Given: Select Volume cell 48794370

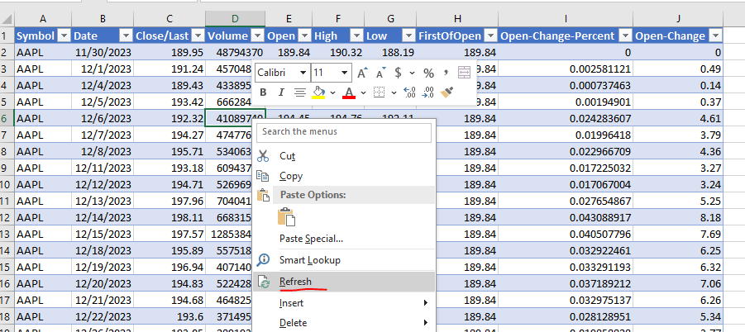Looking at the screenshot, I should pyautogui.click(x=235, y=52).
